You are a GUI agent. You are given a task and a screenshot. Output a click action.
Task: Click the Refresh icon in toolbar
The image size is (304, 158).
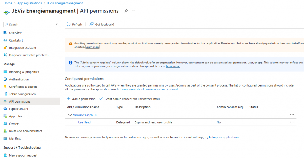(x=69, y=25)
